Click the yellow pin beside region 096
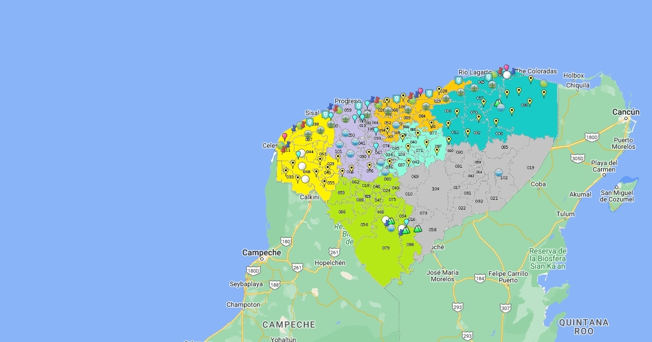Viewport: 652px width, 342px height. (x=530, y=101)
